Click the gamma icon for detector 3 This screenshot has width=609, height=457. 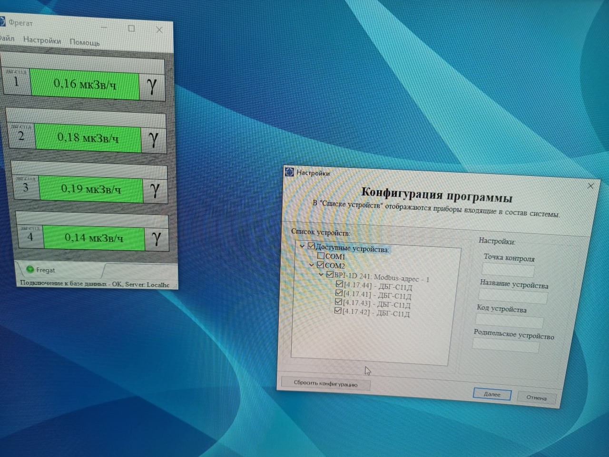coord(155,190)
